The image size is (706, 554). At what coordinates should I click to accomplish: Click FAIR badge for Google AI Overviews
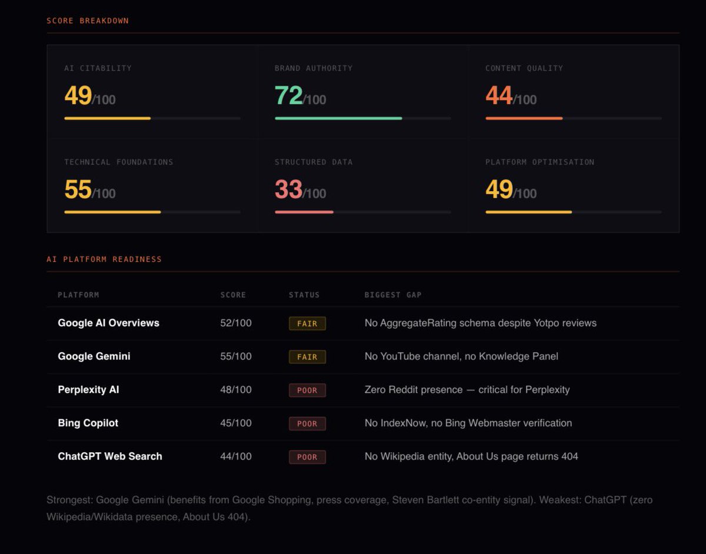click(x=307, y=323)
